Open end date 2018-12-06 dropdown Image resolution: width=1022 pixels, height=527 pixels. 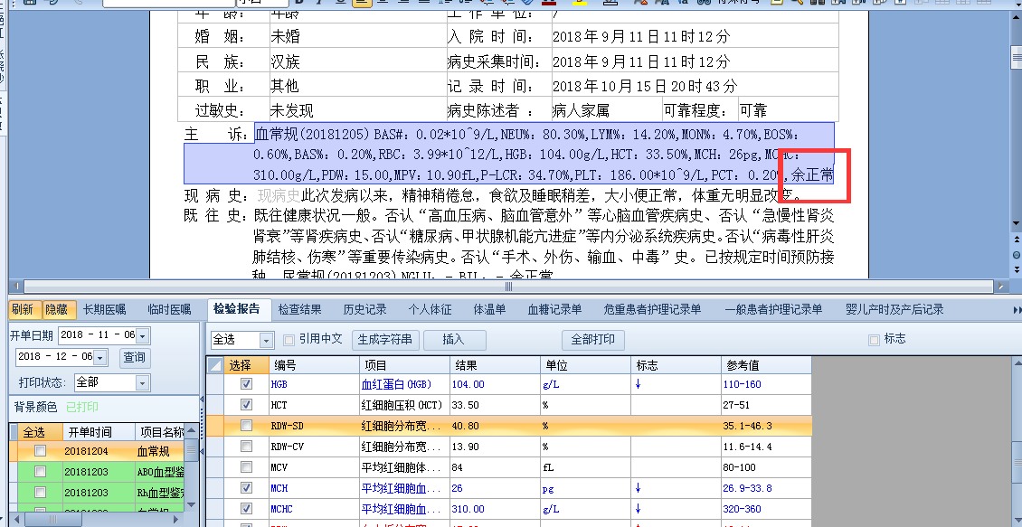(x=100, y=358)
